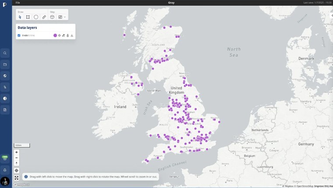Reset map bearing with compass button
The width and height of the screenshot is (333, 188).
[17, 163]
